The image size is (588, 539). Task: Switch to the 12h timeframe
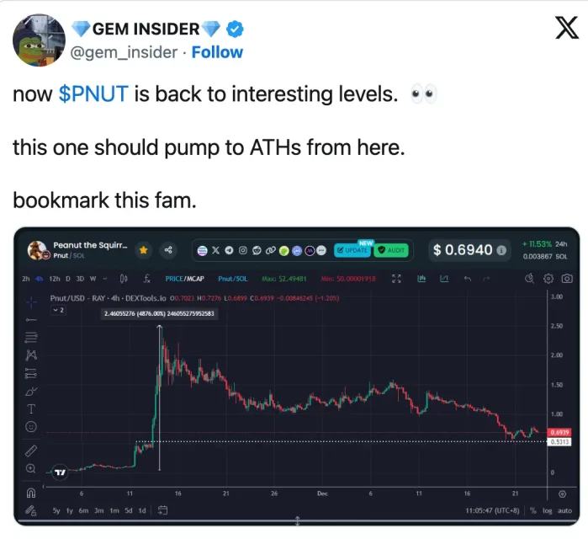click(x=54, y=278)
